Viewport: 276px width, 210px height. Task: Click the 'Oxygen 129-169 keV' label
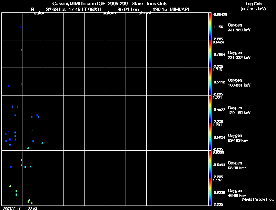(x=239, y=110)
